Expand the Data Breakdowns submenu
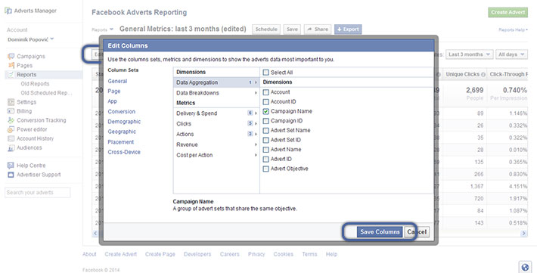This screenshot has height=273, width=537. [x=216, y=93]
